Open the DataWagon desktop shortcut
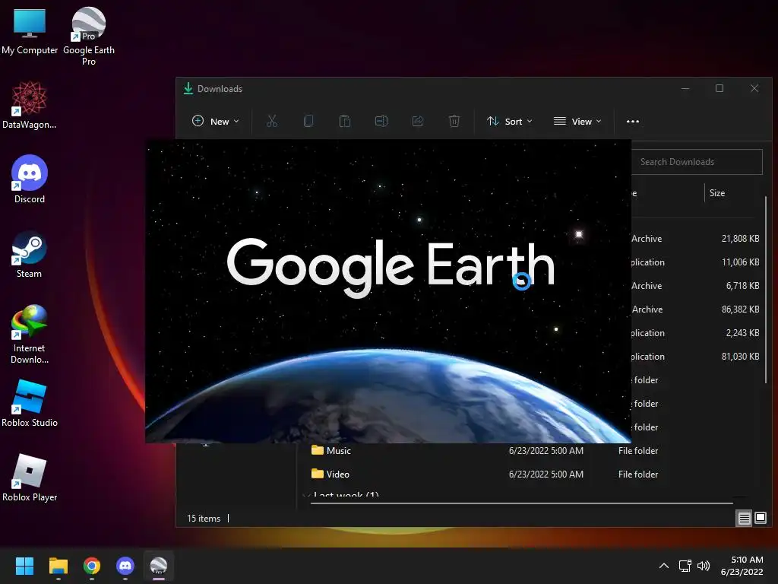The height and width of the screenshot is (584, 778). click(x=30, y=105)
